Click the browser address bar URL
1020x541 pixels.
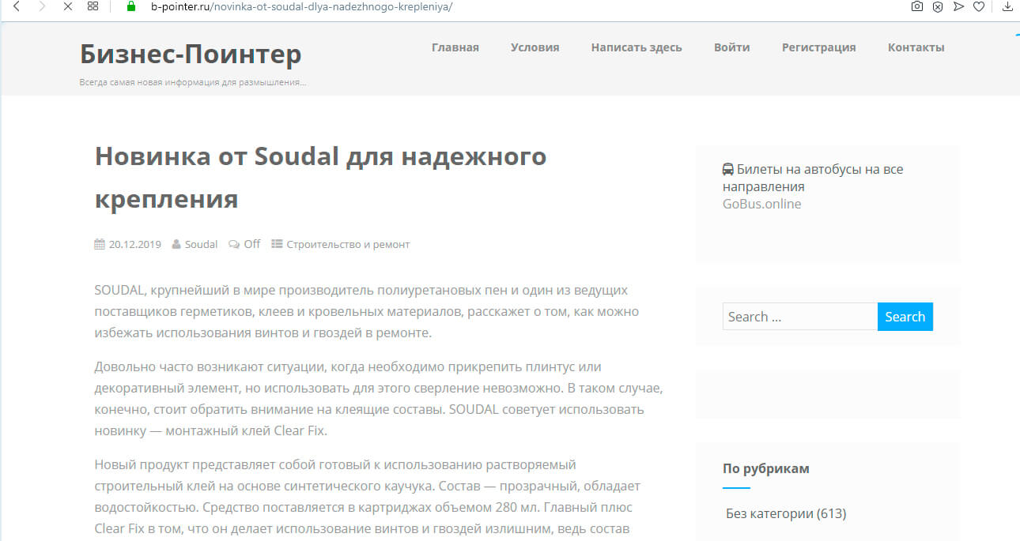coord(301,6)
